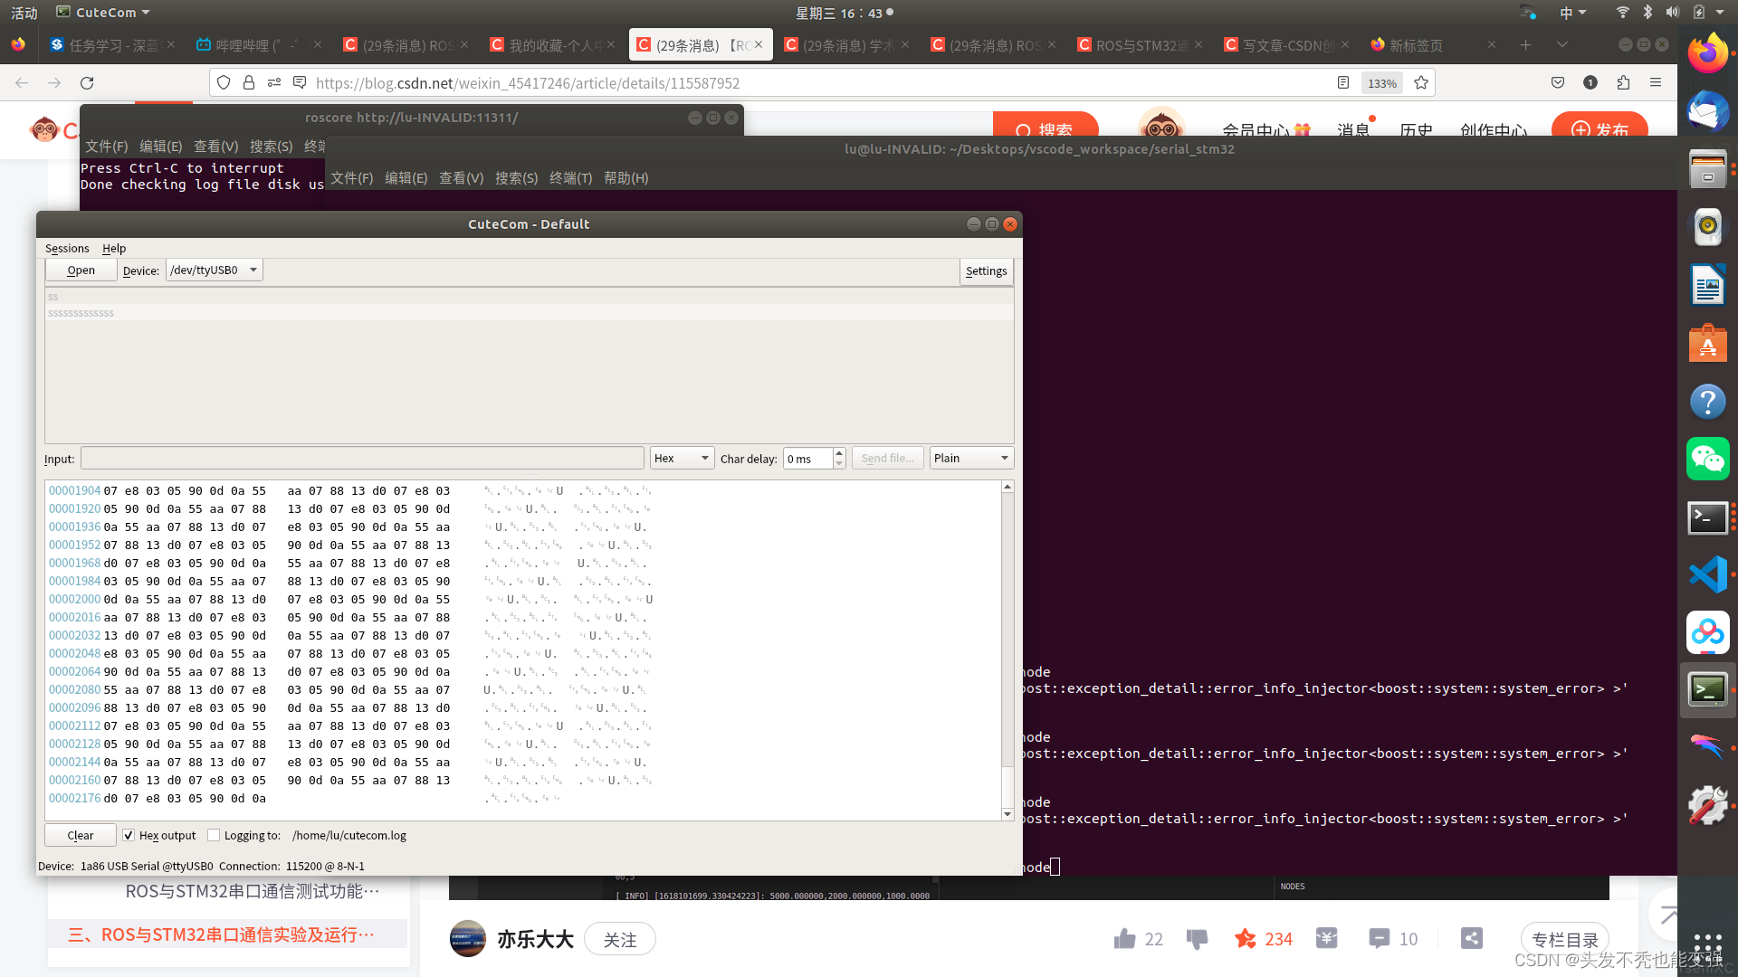Click the Clear button in CuteCom
1738x977 pixels.
(x=80, y=834)
